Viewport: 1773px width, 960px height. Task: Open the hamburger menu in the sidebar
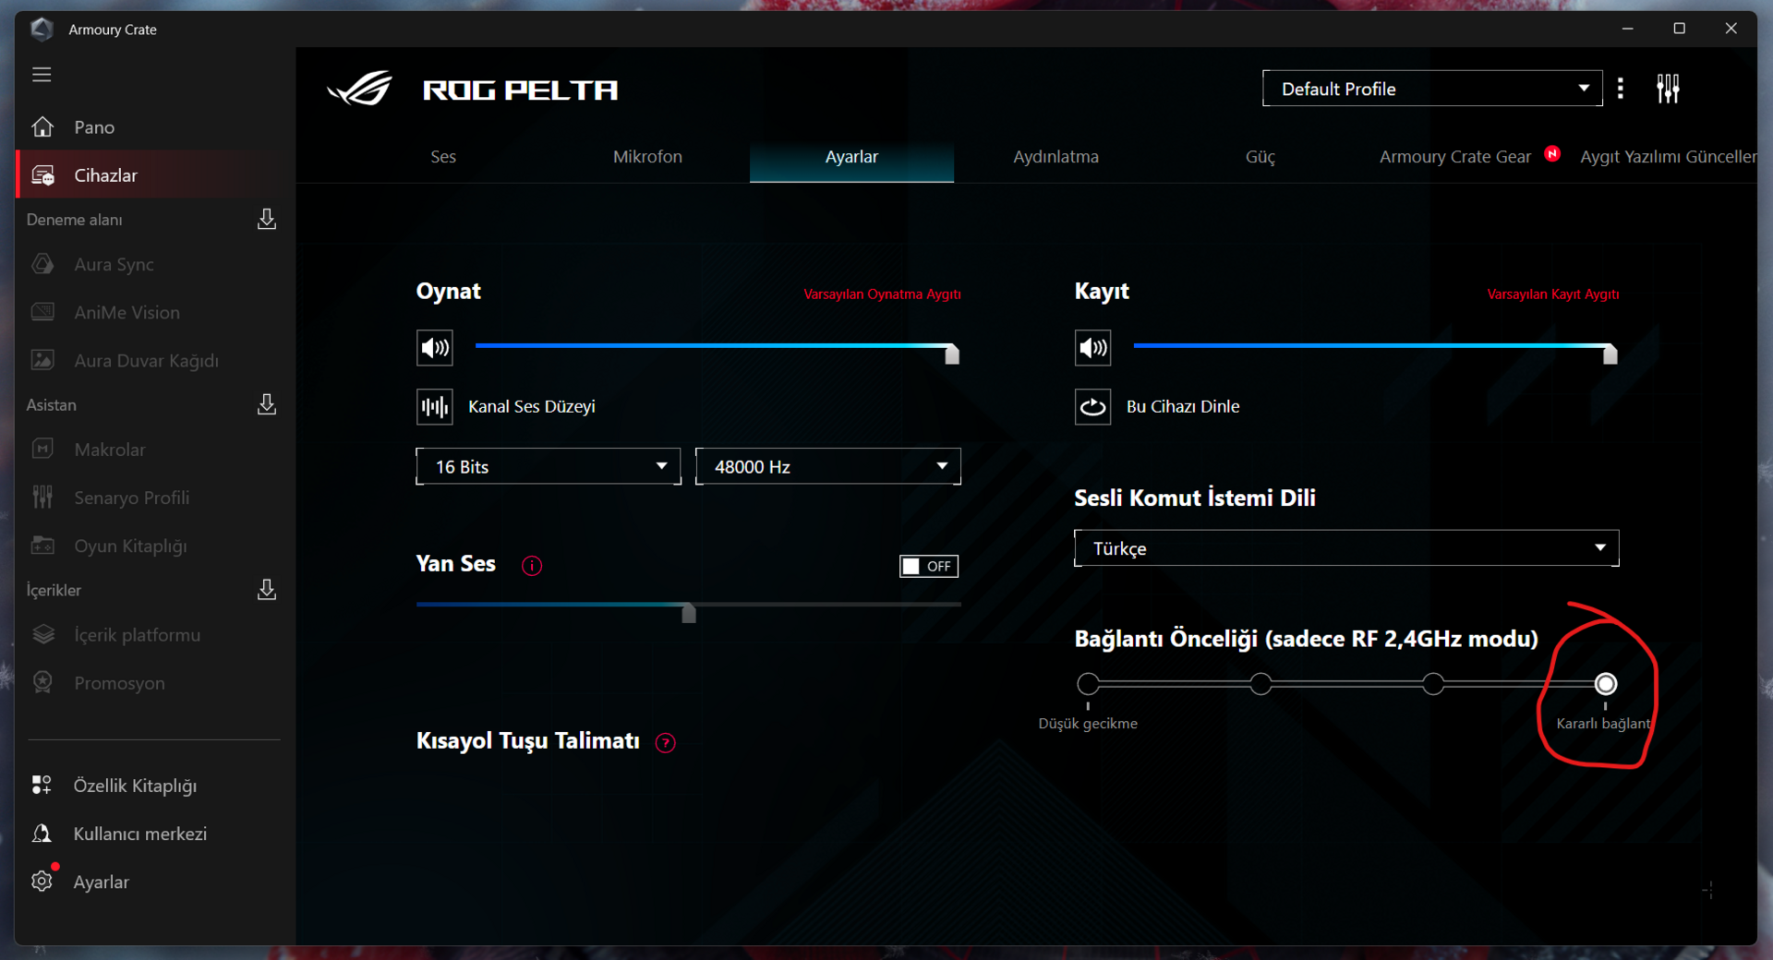[x=42, y=75]
